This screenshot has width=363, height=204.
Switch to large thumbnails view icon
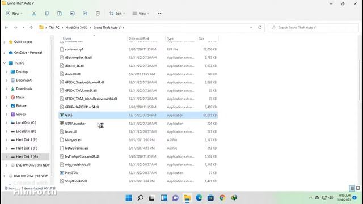(358, 188)
